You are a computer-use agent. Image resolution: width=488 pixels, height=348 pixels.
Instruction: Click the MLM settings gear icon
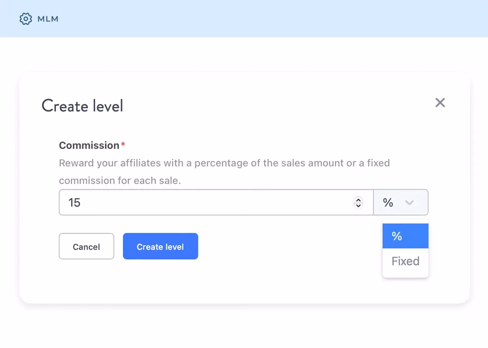(x=25, y=19)
